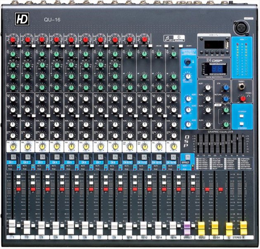Click the 16k graphic equalizer slider
This screenshot has width=260, height=249.
pos(243,136)
